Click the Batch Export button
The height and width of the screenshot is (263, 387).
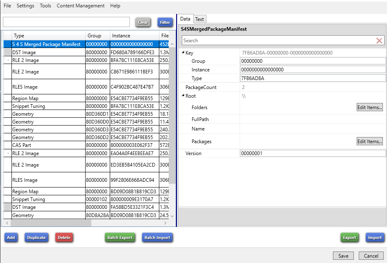(x=120, y=238)
